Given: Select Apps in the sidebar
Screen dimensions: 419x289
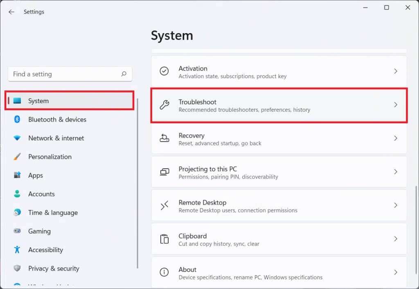Looking at the screenshot, I should pyautogui.click(x=36, y=175).
